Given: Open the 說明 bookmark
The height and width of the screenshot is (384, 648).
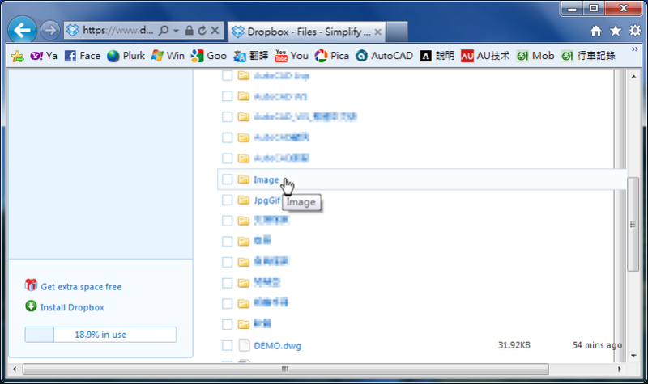Looking at the screenshot, I should pos(437,56).
